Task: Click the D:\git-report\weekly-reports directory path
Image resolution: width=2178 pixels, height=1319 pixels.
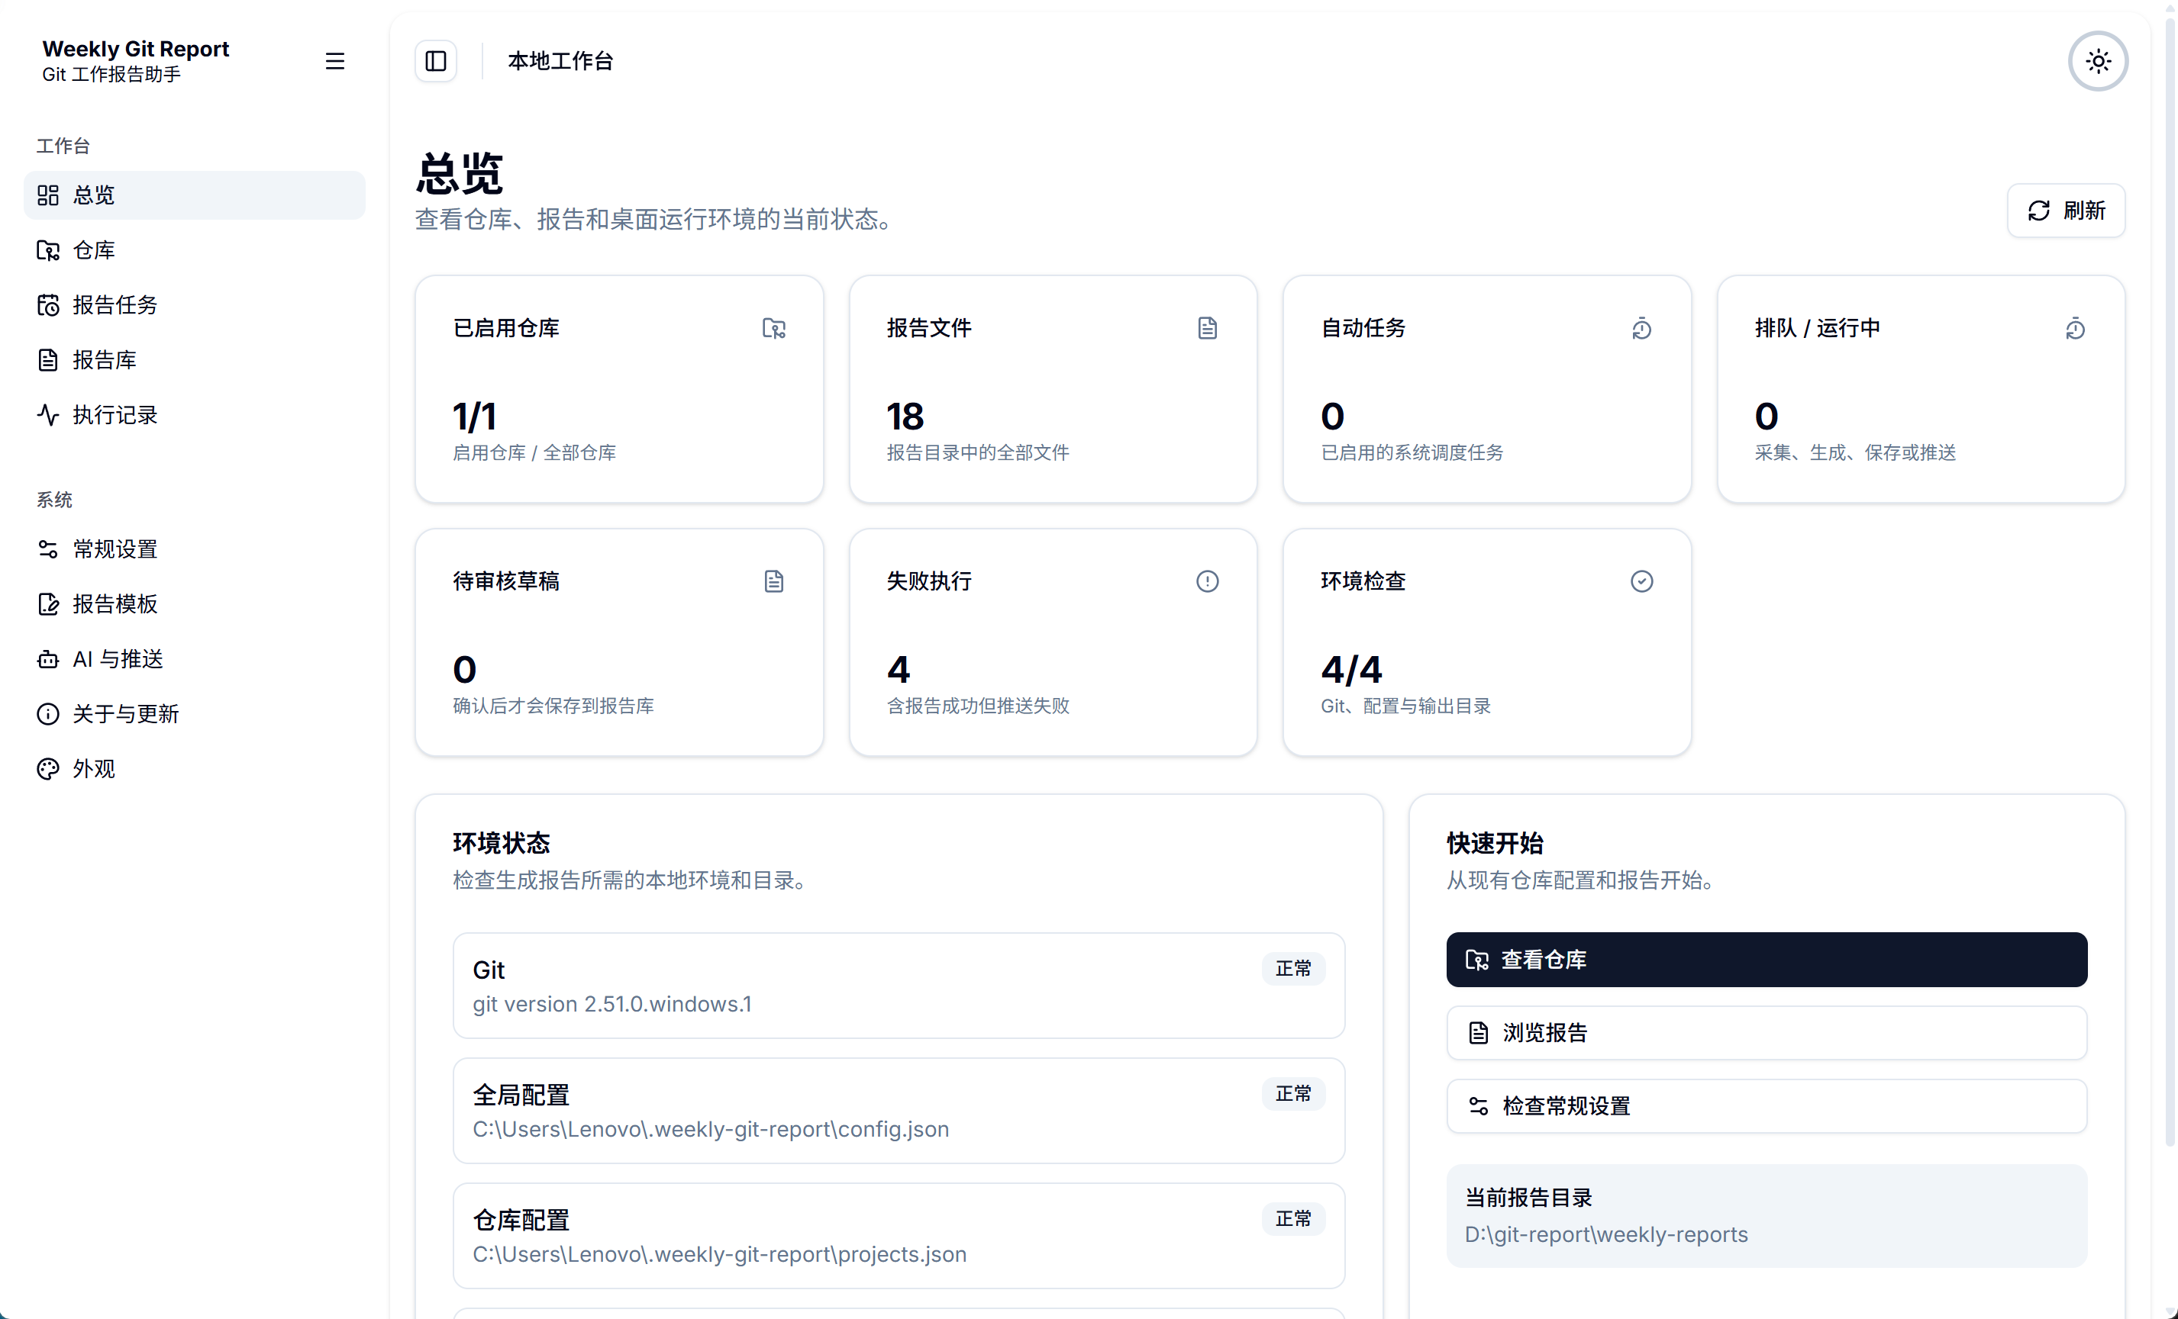Action: point(1606,1235)
